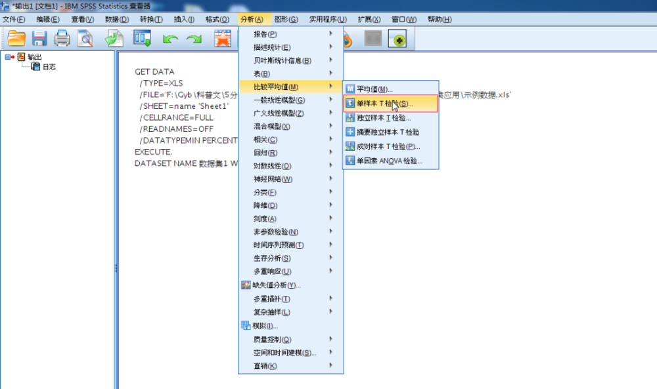Screen dimensions: 657x389
Task: Open 空间和时间建模(S)... entry
Action: point(291,353)
